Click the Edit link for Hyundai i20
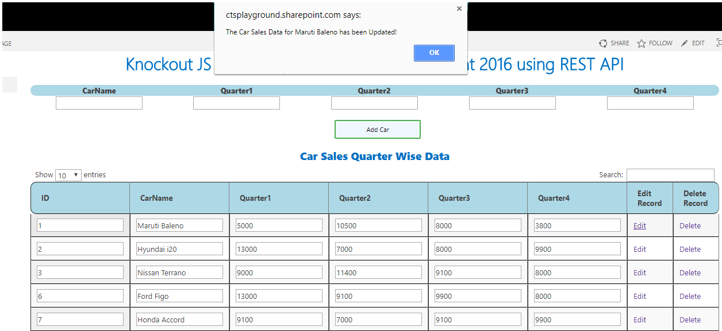Viewport: 722px width, 331px height. 640,249
